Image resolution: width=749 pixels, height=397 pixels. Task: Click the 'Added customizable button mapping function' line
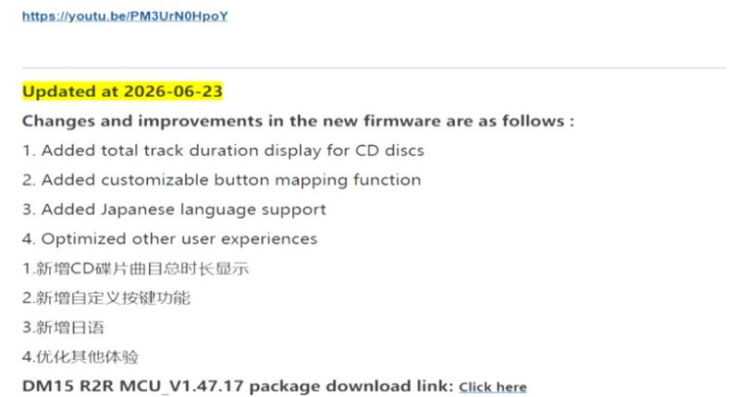click(x=222, y=180)
